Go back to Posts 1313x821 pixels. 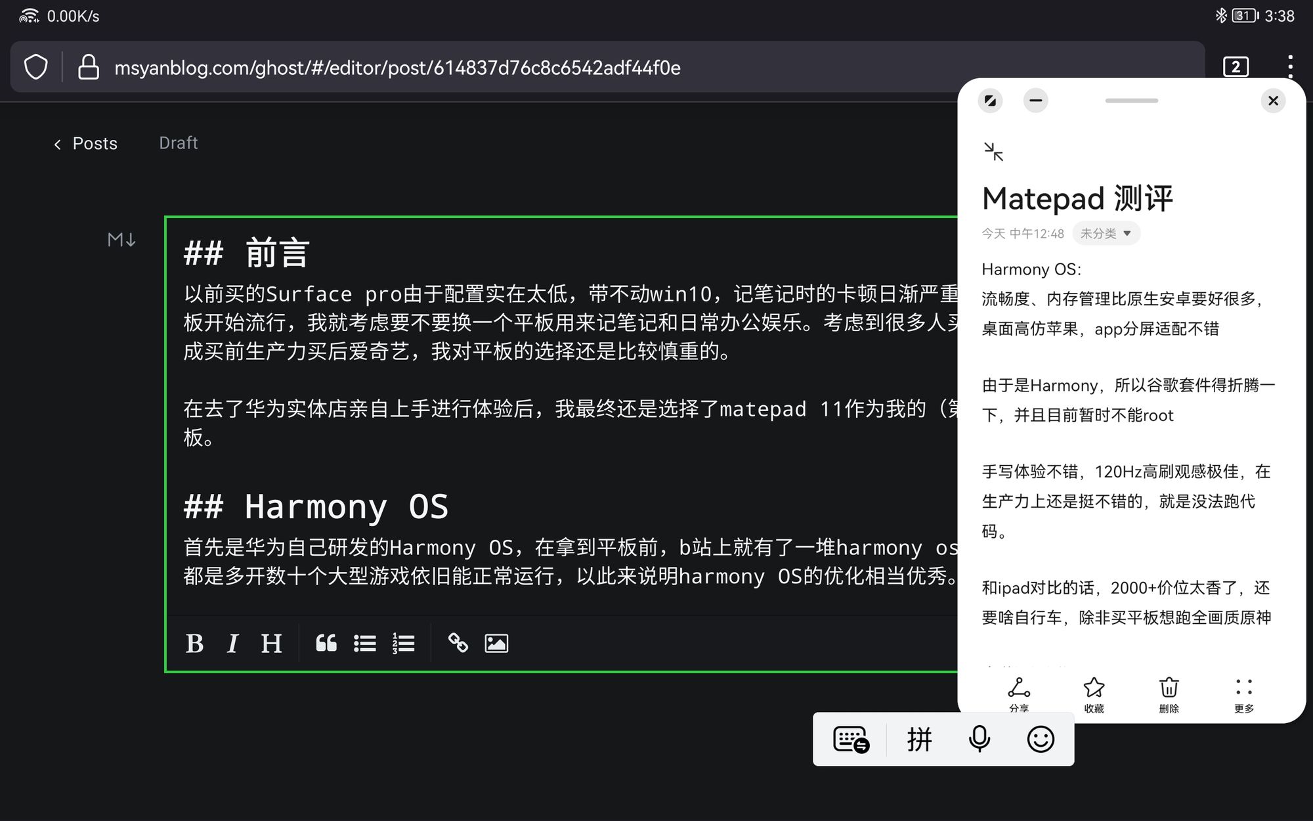tap(85, 143)
